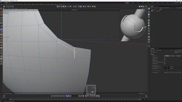Select the Rotate tool in left toolbar
This screenshot has width=182, height=102.
pos(1,20)
